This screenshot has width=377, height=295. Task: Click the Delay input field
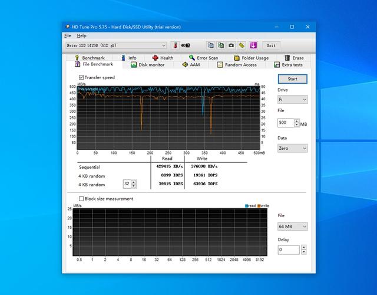pos(289,250)
